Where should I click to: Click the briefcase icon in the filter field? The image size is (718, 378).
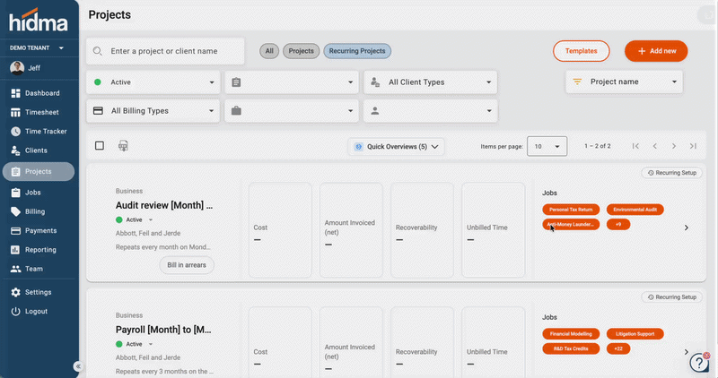point(236,110)
